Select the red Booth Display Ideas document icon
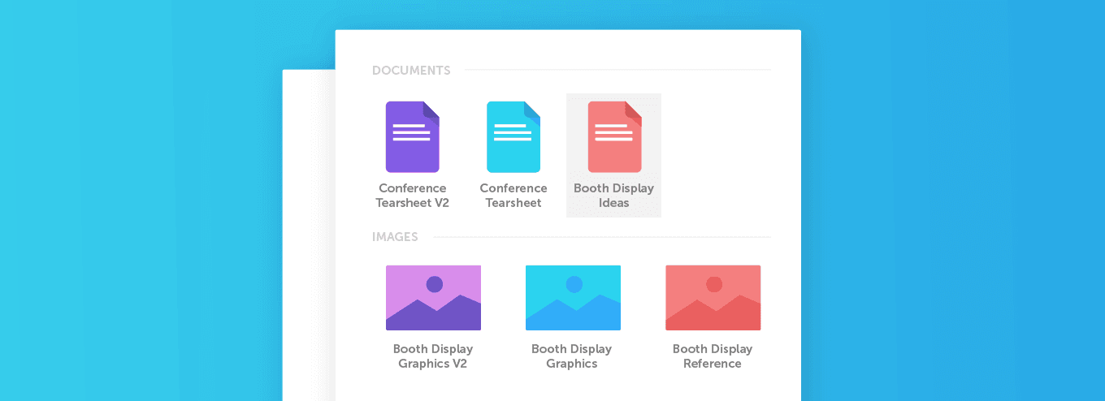This screenshot has width=1105, height=401. point(614,137)
